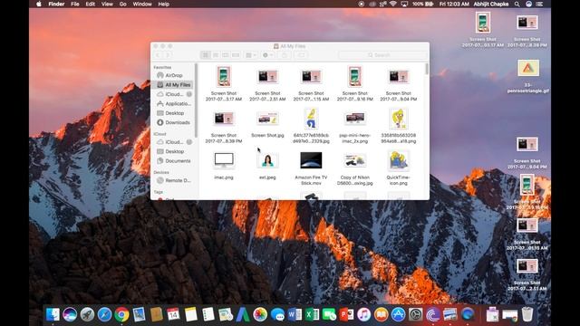Click the Abhijit Chapke user name
Image resolution: width=580 pixels, height=326 pixels.
click(491, 4)
